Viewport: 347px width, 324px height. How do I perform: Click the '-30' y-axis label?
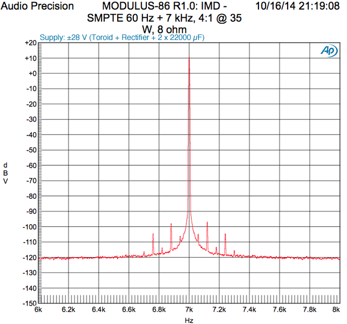tap(31, 119)
